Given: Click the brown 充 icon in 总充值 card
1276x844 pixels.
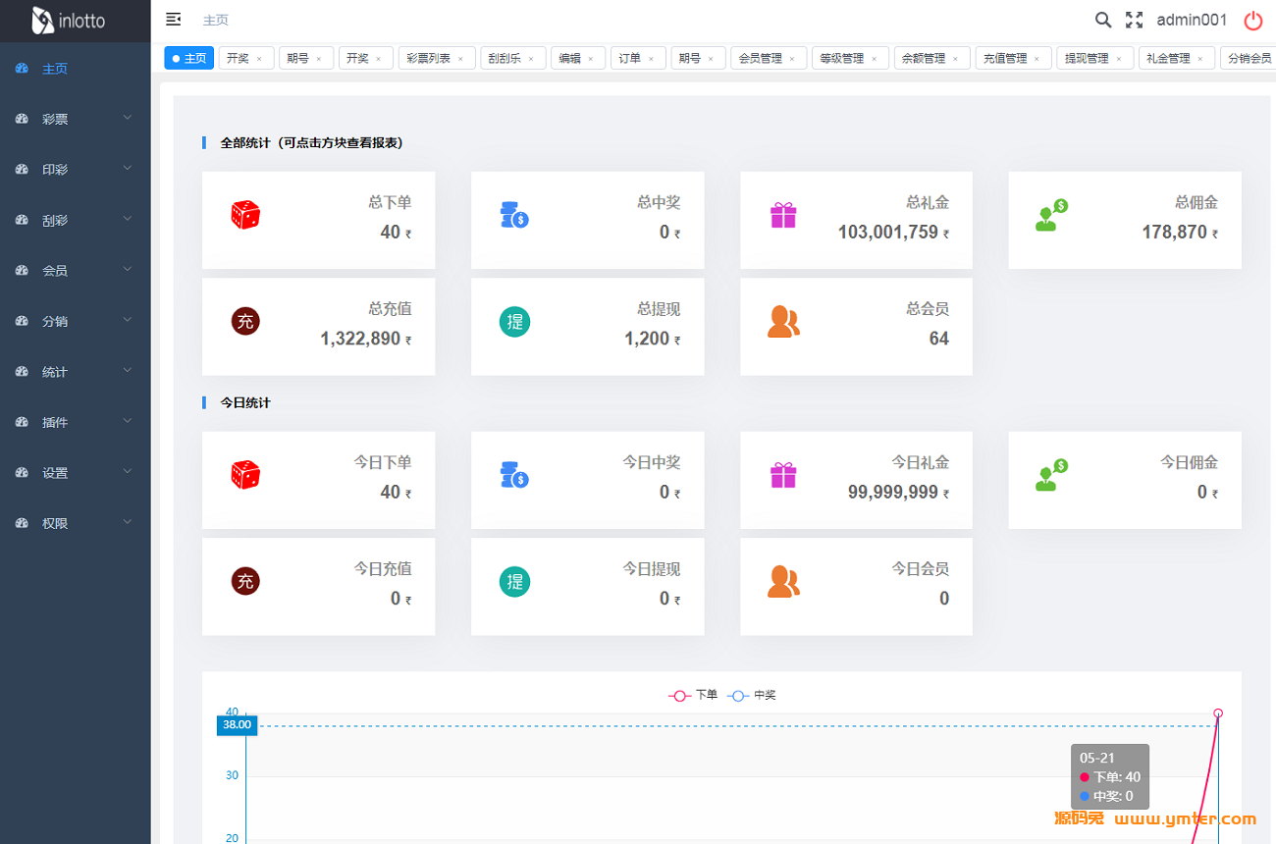Looking at the screenshot, I should (245, 321).
